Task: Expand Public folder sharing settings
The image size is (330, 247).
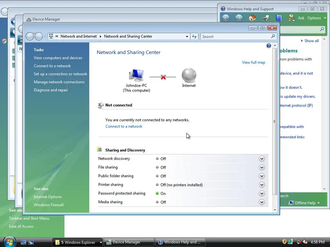Action: [x=262, y=176]
